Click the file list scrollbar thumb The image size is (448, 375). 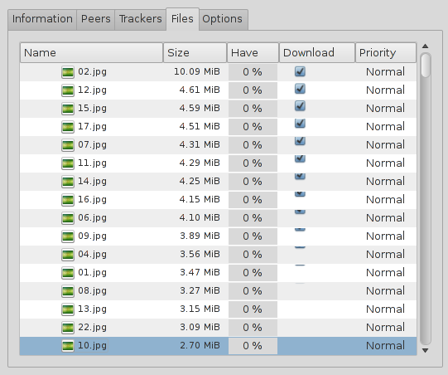tap(426, 66)
